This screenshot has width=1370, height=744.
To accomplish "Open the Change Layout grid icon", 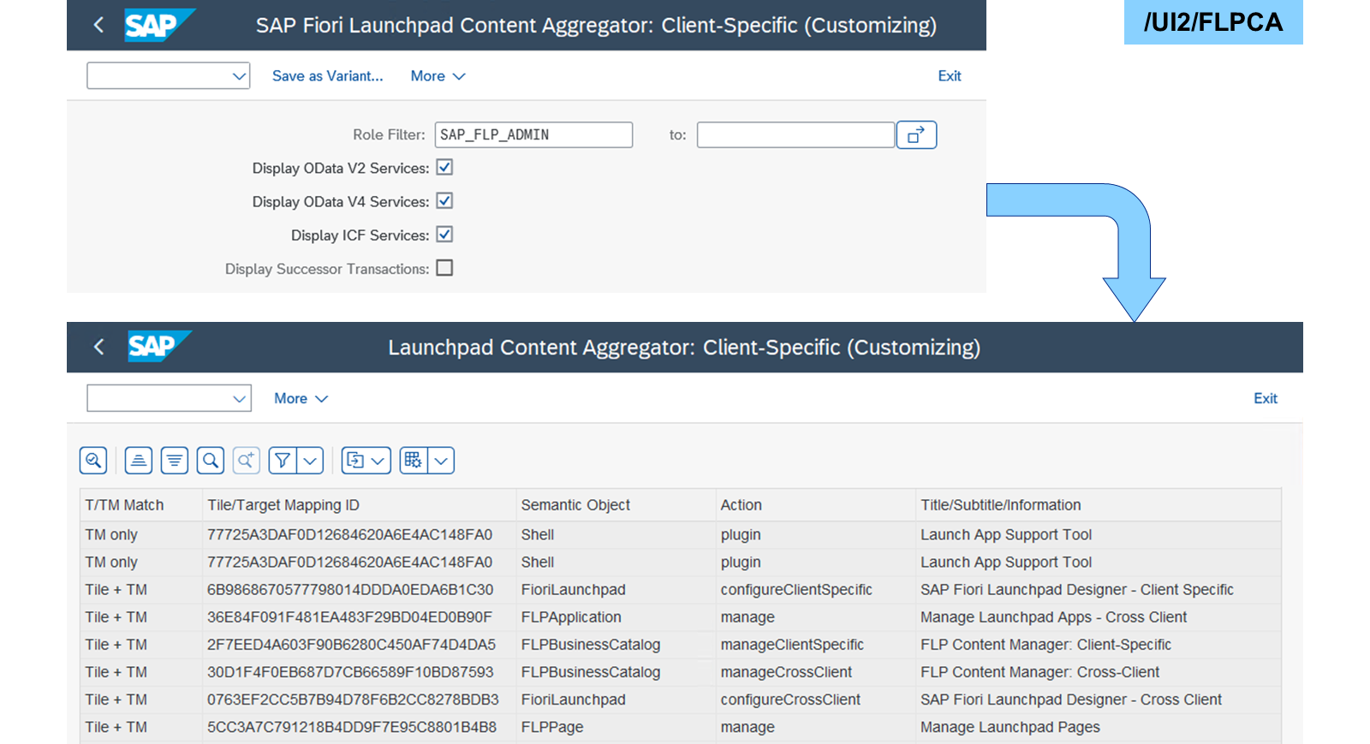I will [x=414, y=461].
